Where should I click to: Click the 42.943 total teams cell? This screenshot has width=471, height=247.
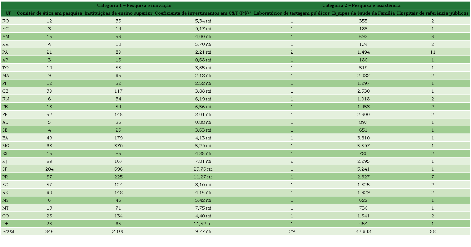(364, 231)
